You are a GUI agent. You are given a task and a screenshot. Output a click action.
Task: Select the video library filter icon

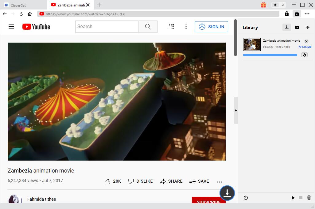(297, 27)
